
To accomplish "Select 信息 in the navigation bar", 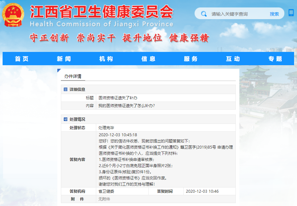I will tap(149, 59).
